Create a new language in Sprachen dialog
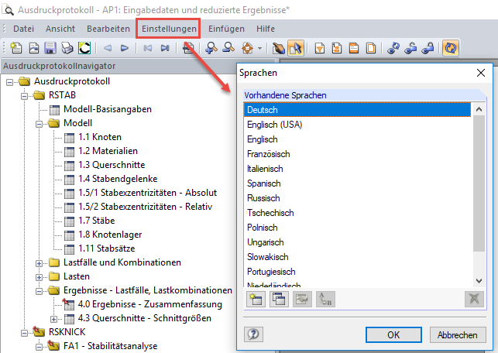Image resolution: width=498 pixels, height=353 pixels. pyautogui.click(x=256, y=299)
